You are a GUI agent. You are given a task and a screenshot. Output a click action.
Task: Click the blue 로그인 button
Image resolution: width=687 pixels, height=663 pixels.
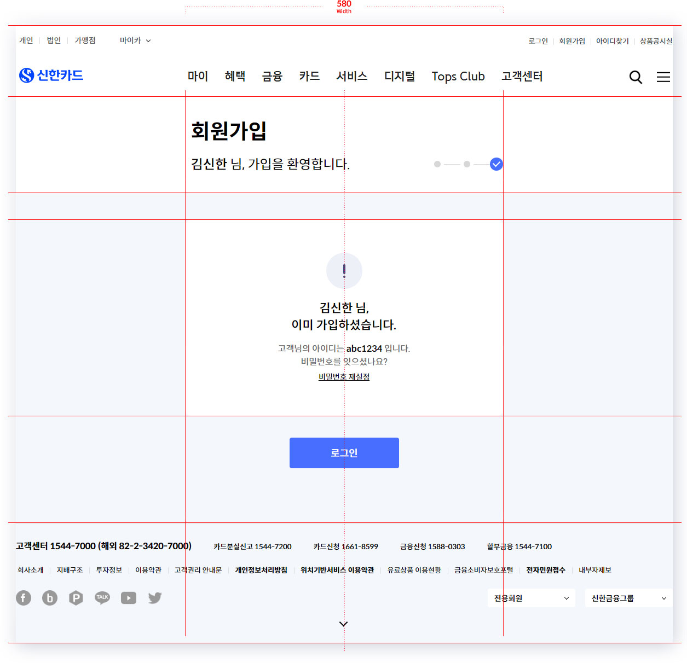coord(344,453)
